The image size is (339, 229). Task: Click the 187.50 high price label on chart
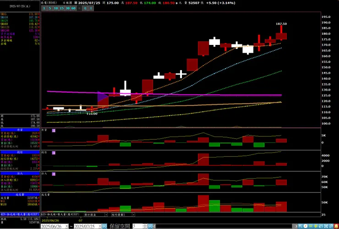pyautogui.click(x=281, y=24)
